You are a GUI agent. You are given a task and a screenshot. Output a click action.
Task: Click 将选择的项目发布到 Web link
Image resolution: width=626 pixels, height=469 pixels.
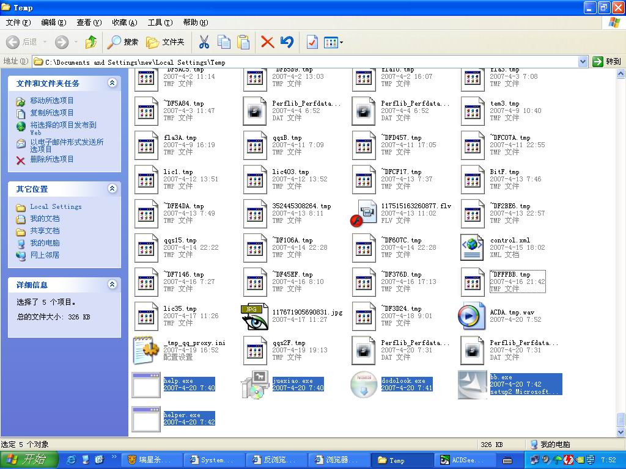click(x=63, y=128)
